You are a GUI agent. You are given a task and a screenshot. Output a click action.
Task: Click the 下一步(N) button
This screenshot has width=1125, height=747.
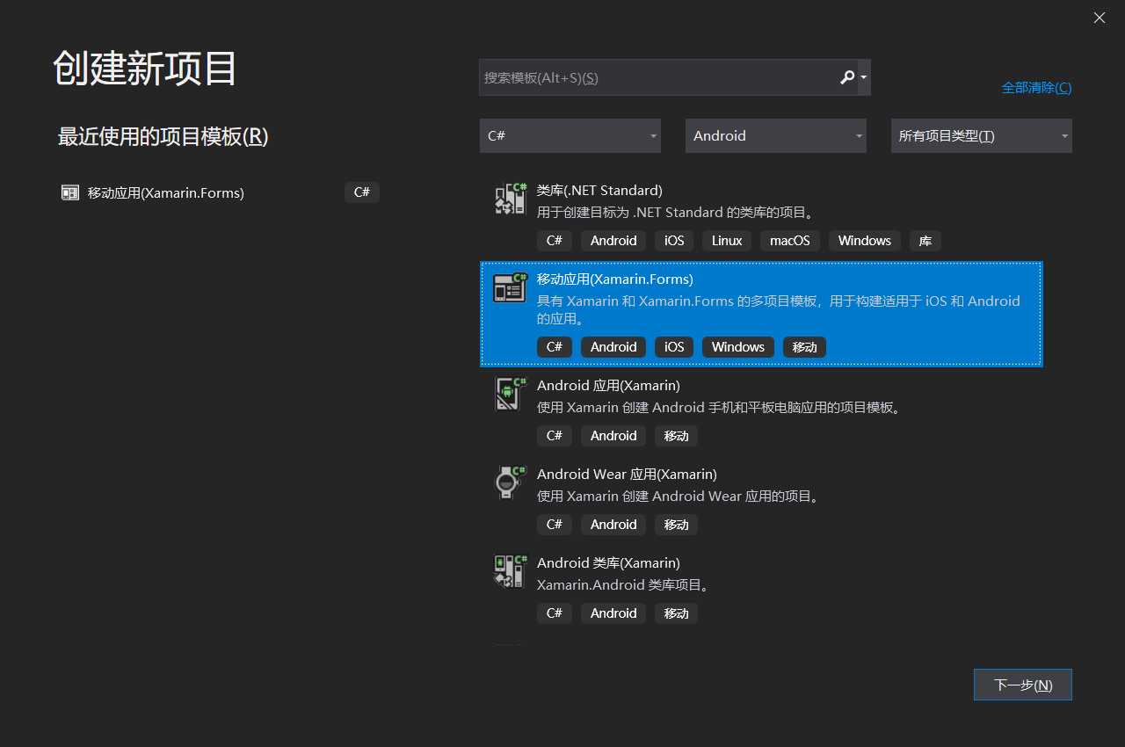point(1022,685)
